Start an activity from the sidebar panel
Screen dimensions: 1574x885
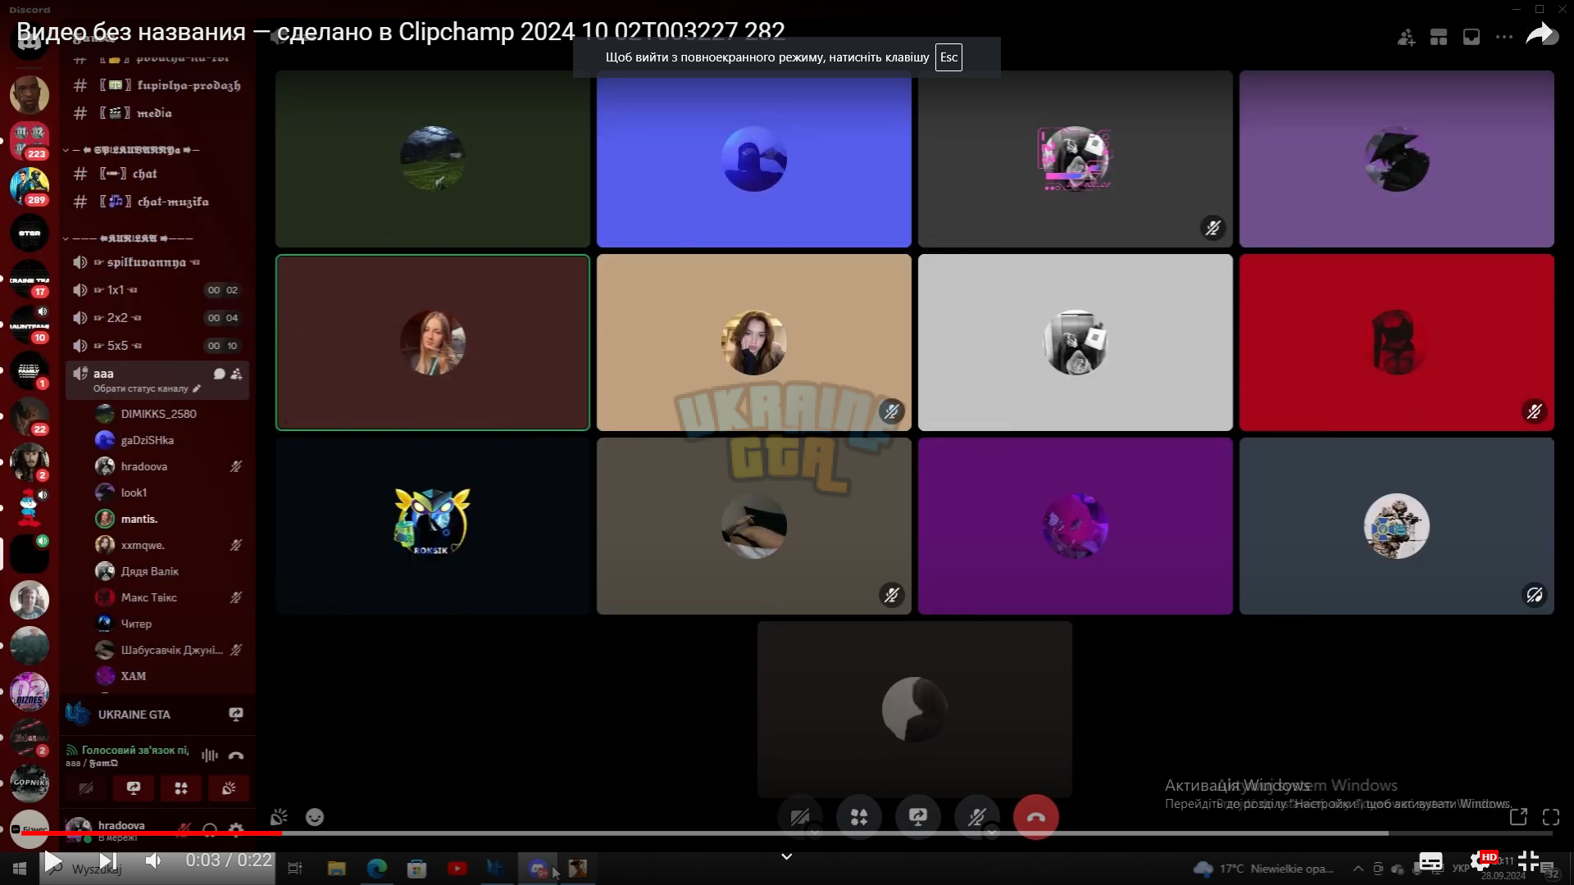point(181,788)
